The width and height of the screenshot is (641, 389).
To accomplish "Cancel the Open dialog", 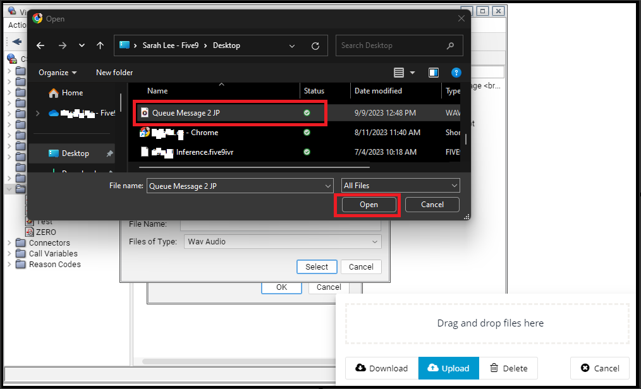I will [432, 205].
